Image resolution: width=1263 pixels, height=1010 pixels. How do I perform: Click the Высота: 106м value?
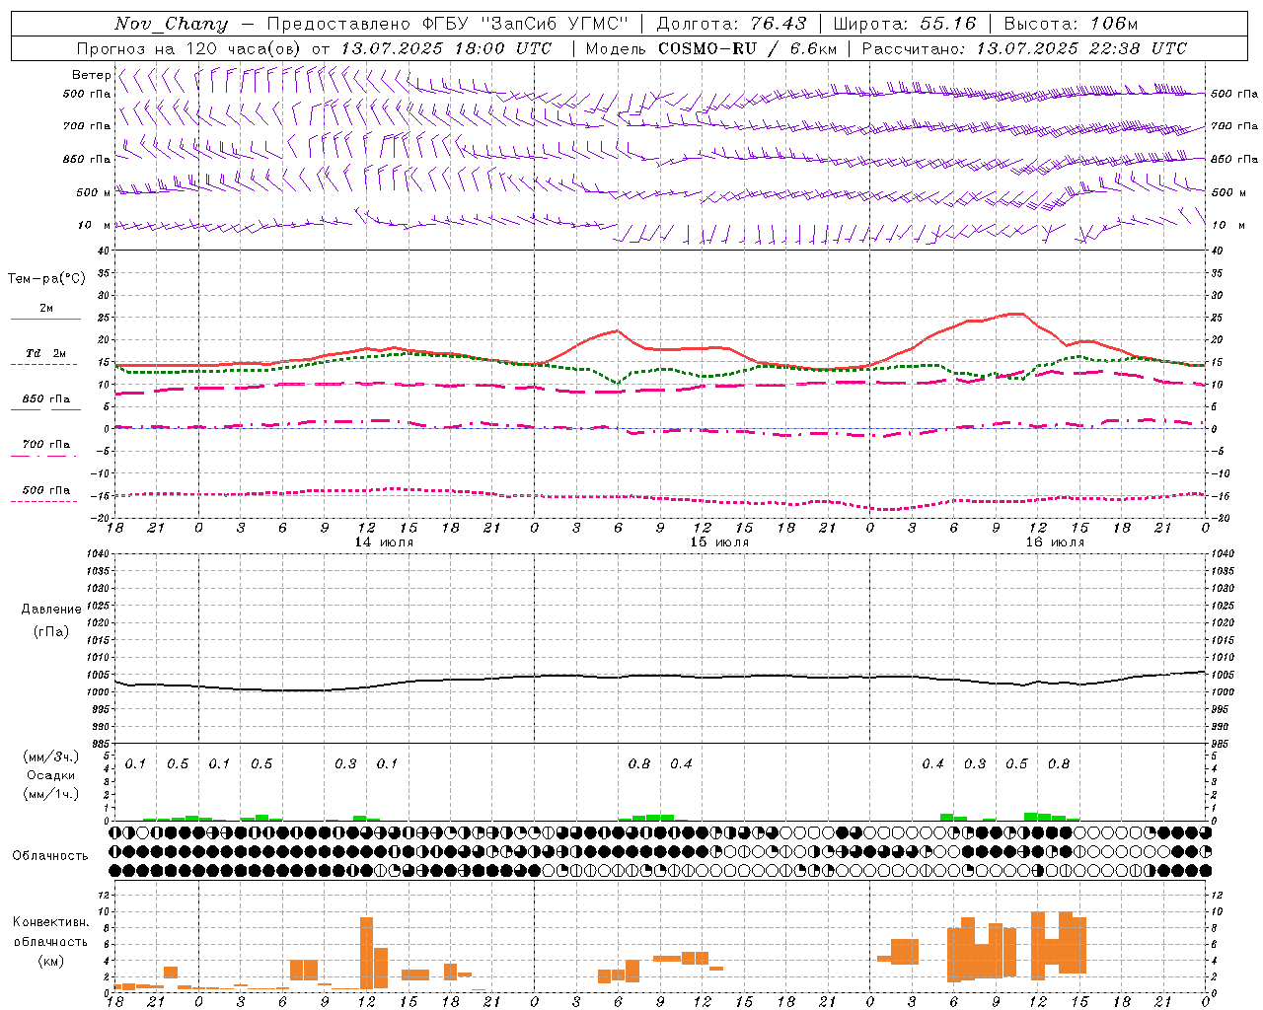pyautogui.click(x=1071, y=24)
